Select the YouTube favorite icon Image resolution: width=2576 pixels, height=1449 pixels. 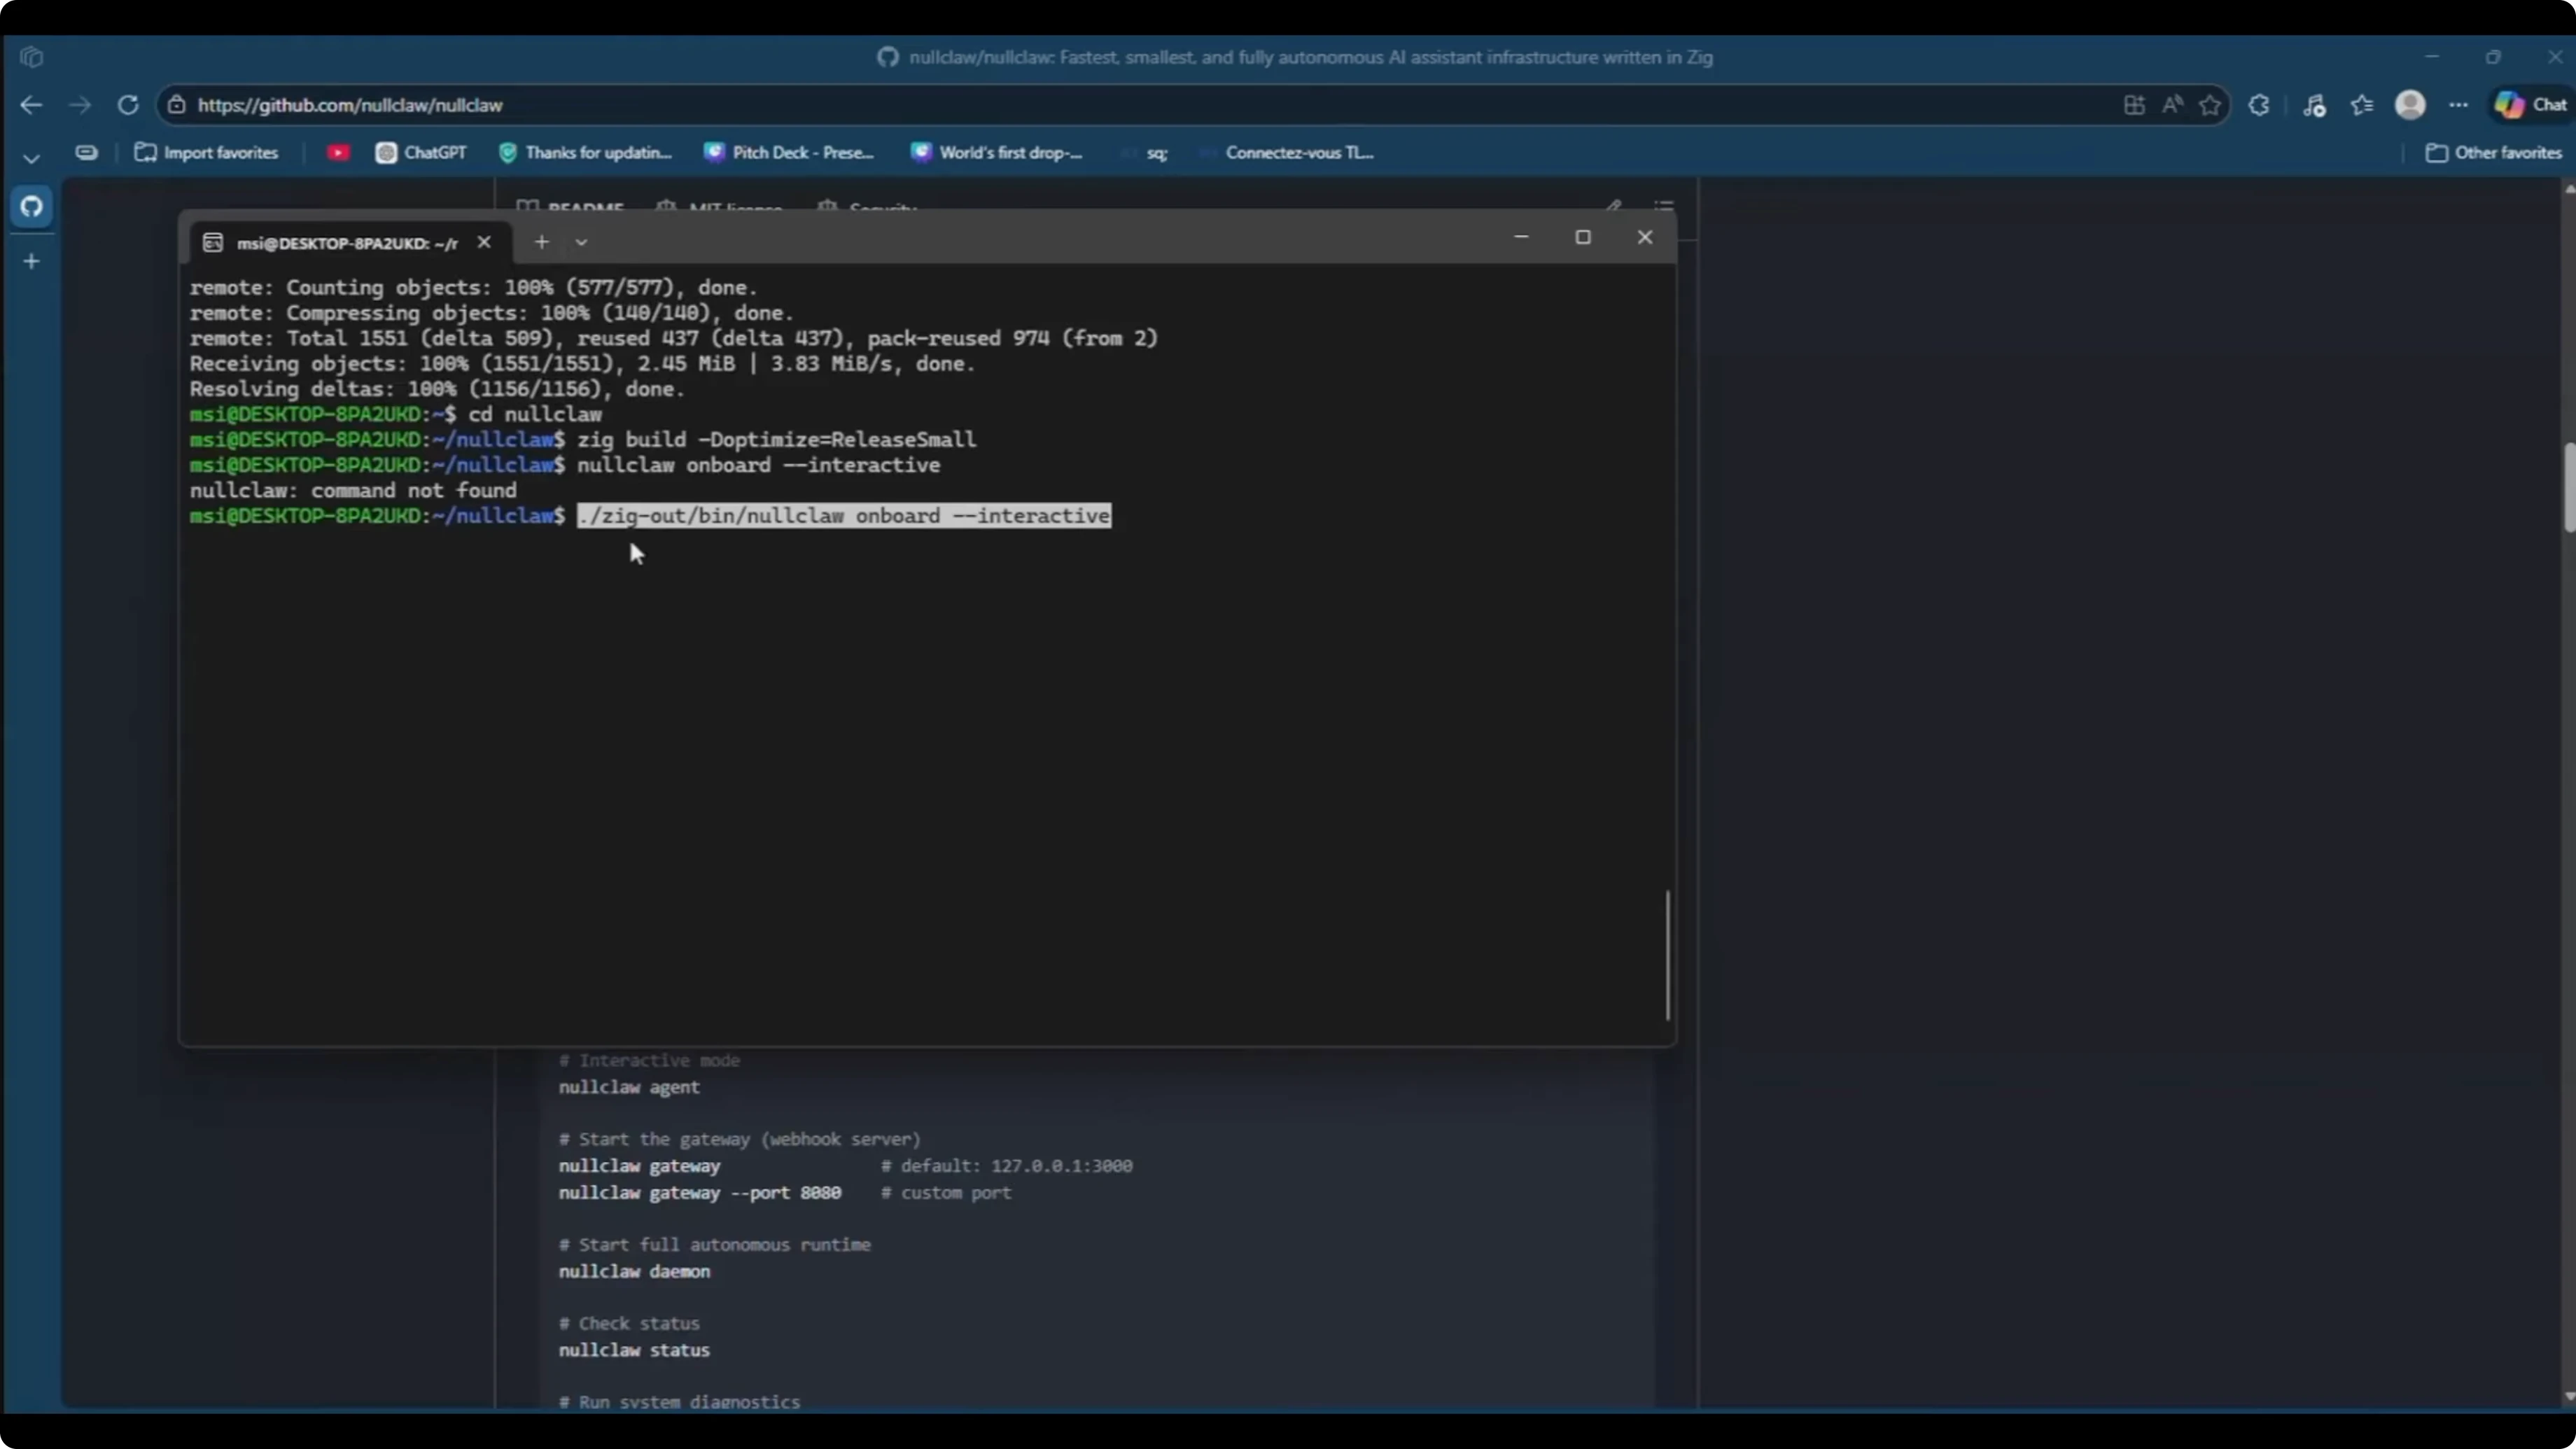pos(339,152)
